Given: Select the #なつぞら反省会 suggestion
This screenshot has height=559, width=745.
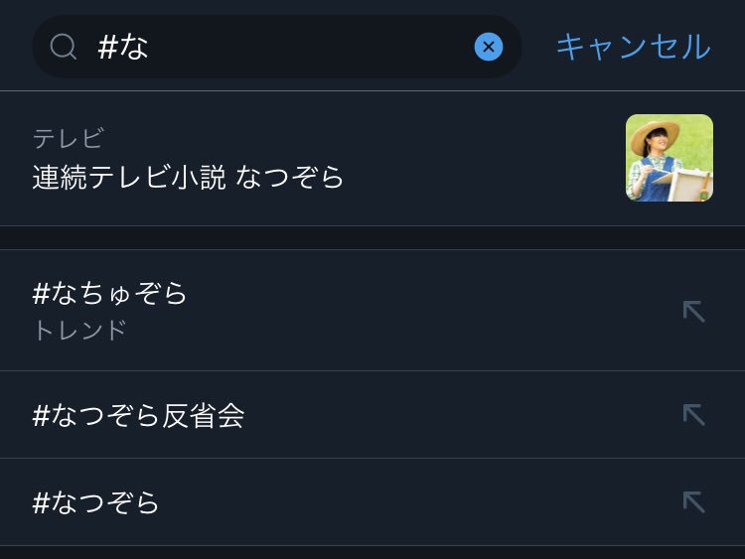Looking at the screenshot, I should click(x=372, y=415).
